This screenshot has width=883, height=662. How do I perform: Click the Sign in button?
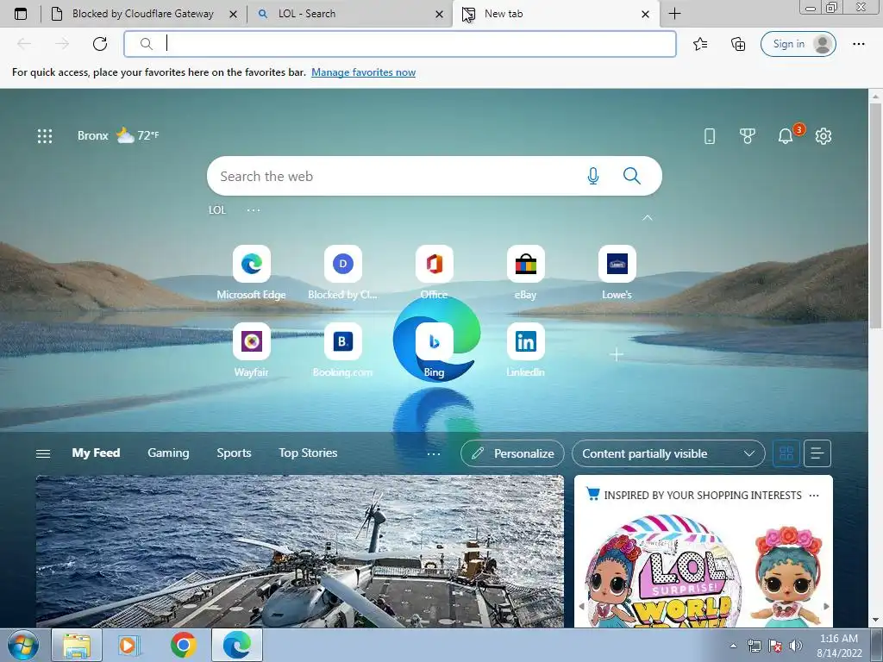click(x=798, y=44)
